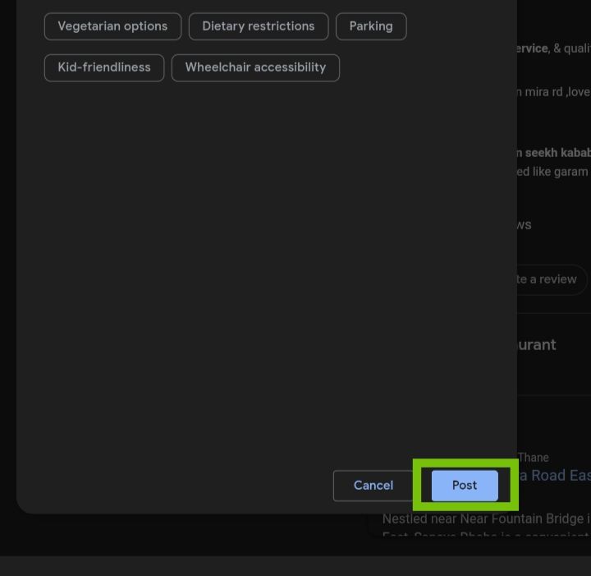
Task: Select the Dietary restrictions chip
Action: coord(259,26)
